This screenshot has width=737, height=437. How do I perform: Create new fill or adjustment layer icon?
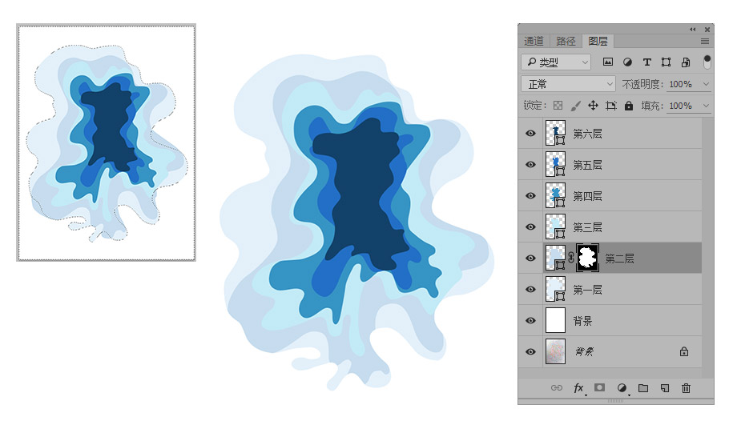[x=622, y=388]
